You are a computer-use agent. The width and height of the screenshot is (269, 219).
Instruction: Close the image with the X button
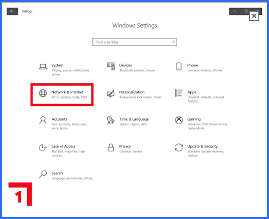pos(254,16)
